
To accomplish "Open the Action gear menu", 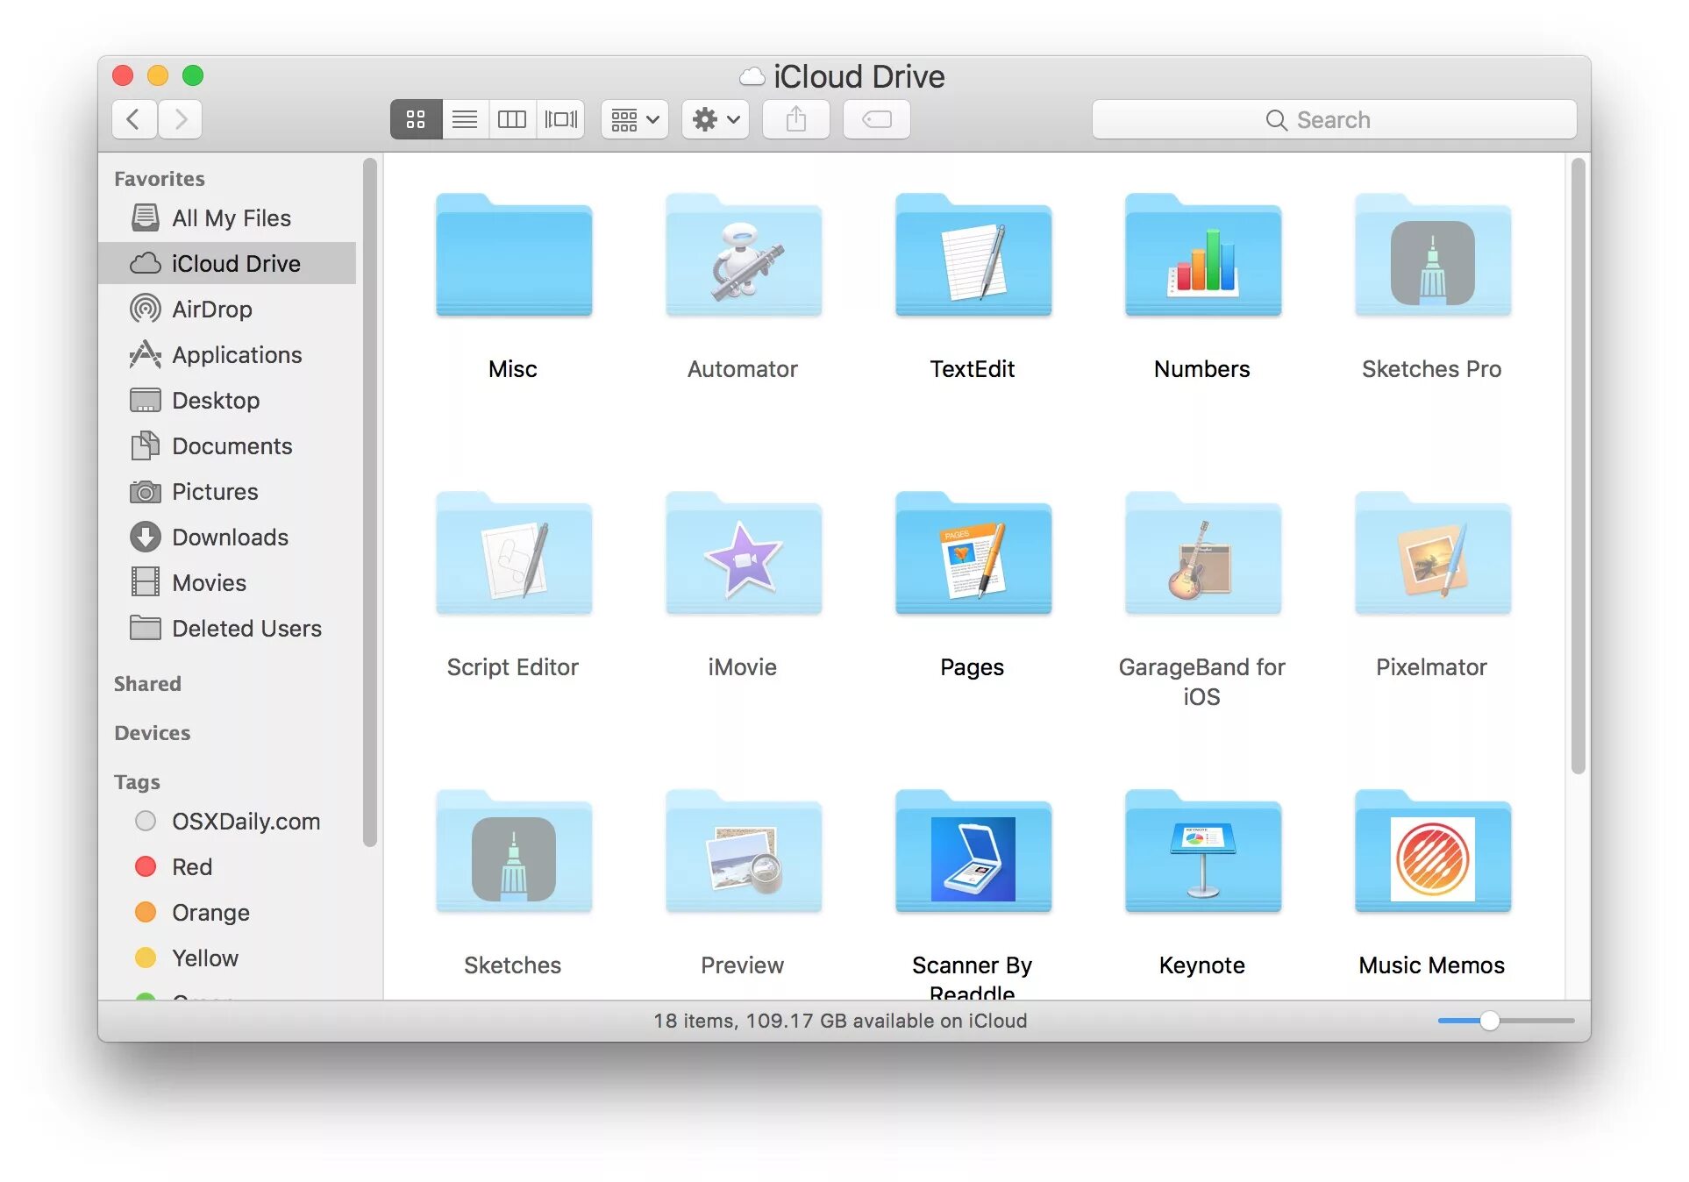I will pyautogui.click(x=716, y=119).
